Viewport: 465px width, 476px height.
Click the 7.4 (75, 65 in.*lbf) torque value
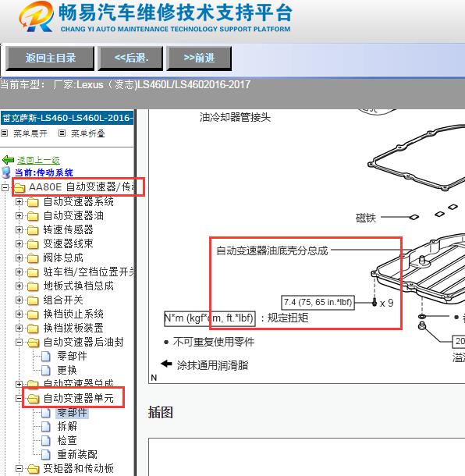(318, 302)
